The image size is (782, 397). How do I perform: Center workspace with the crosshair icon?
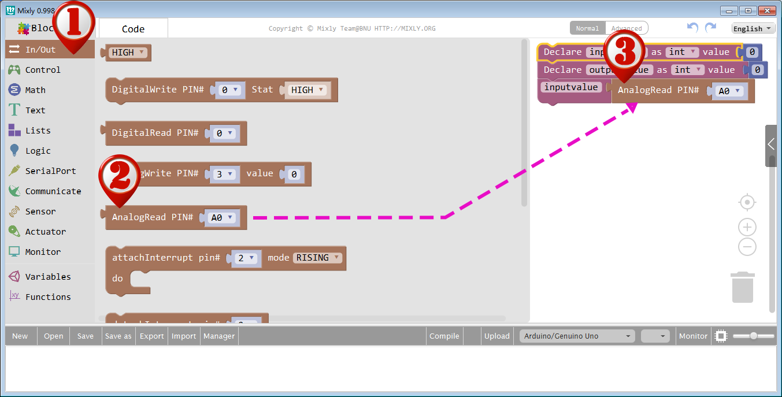(x=747, y=202)
